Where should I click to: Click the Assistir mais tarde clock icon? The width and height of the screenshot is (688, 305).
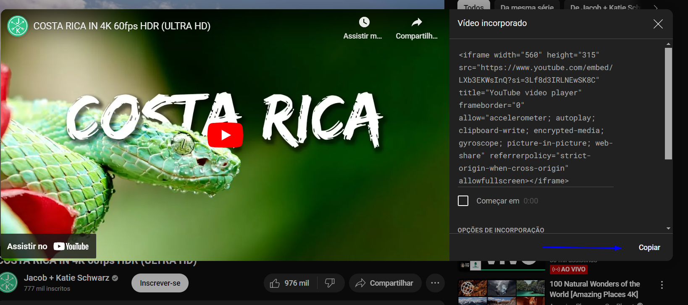(x=364, y=22)
